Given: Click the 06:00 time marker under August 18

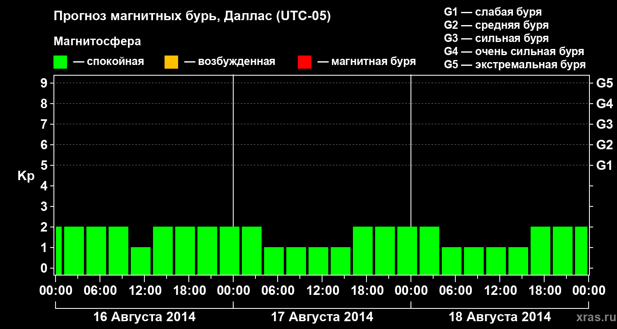Looking at the screenshot, I should pos(455,291).
